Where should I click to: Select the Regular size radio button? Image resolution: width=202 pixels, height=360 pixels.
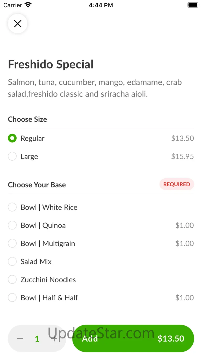point(12,138)
